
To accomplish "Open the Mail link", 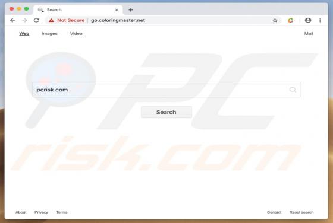I will click(309, 33).
